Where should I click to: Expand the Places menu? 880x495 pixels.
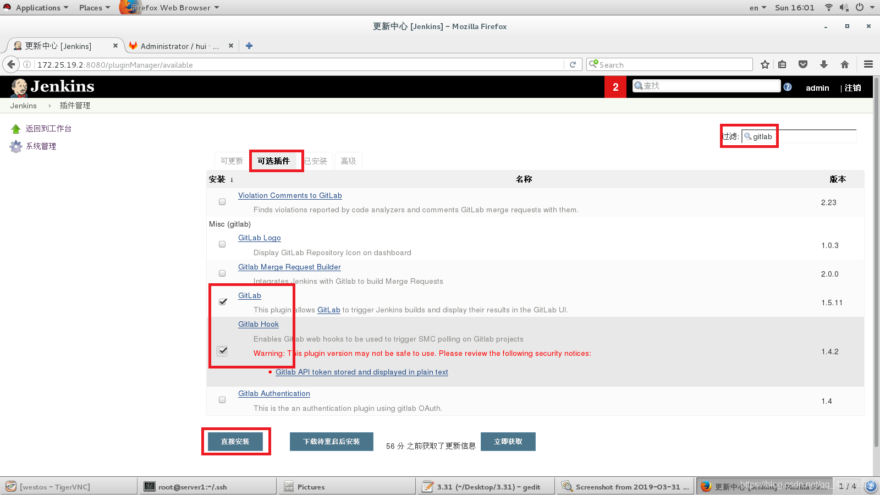tap(94, 7)
